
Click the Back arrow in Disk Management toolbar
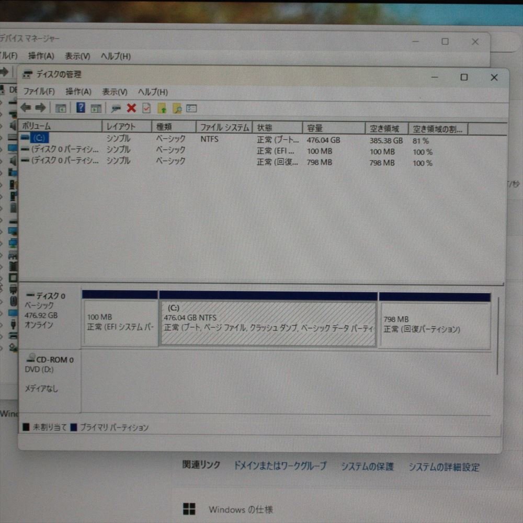26,107
